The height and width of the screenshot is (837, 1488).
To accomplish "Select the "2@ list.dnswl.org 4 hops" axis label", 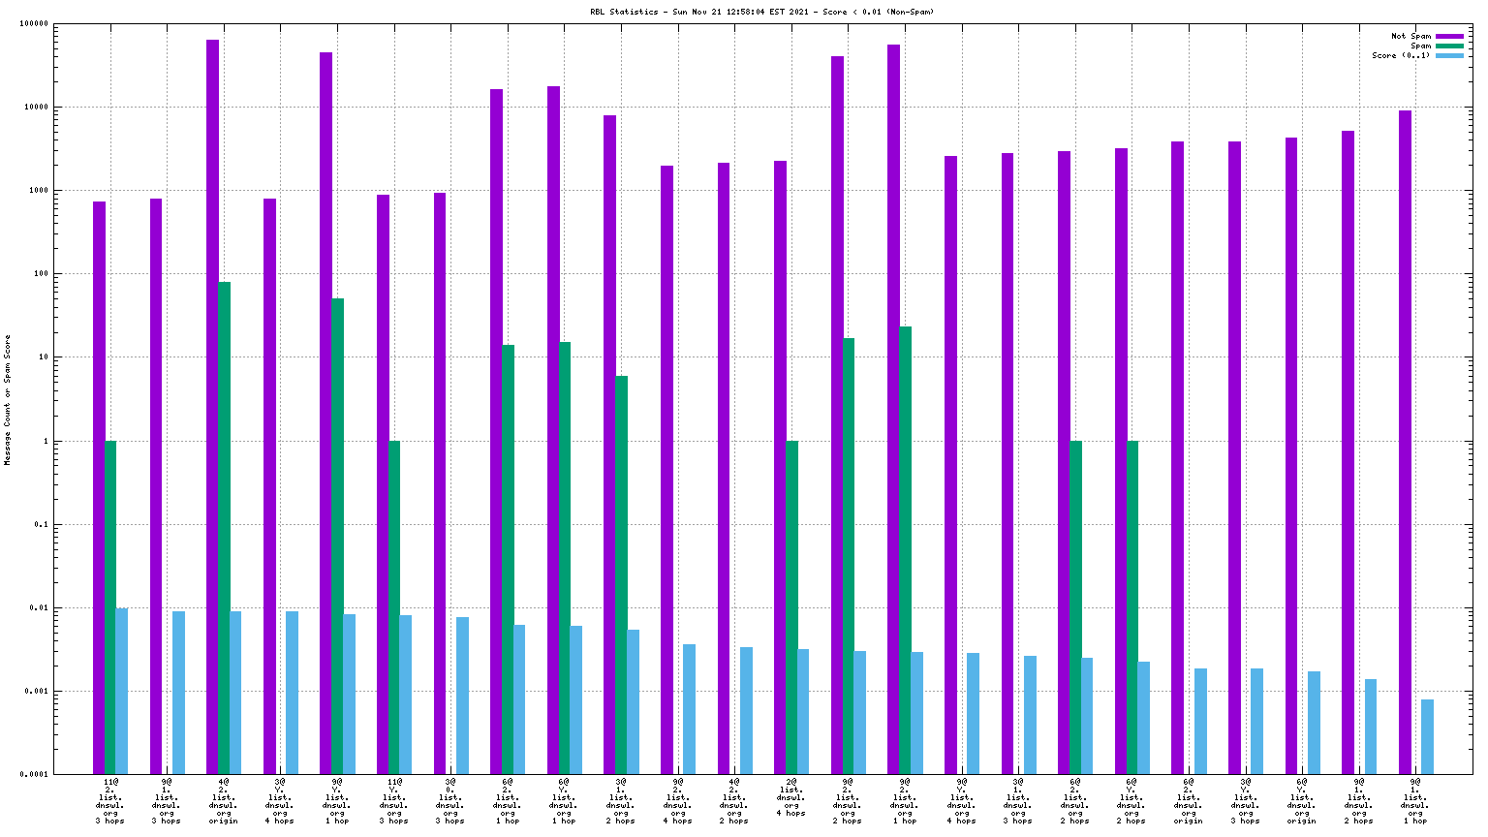I will pyautogui.click(x=790, y=796).
